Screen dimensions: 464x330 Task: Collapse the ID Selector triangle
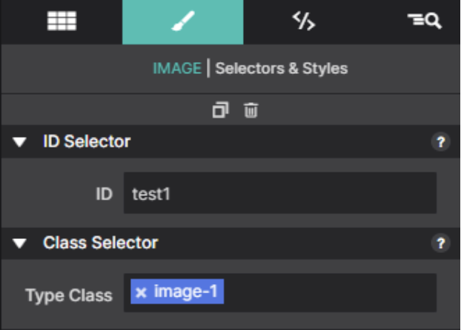pyautogui.click(x=20, y=142)
